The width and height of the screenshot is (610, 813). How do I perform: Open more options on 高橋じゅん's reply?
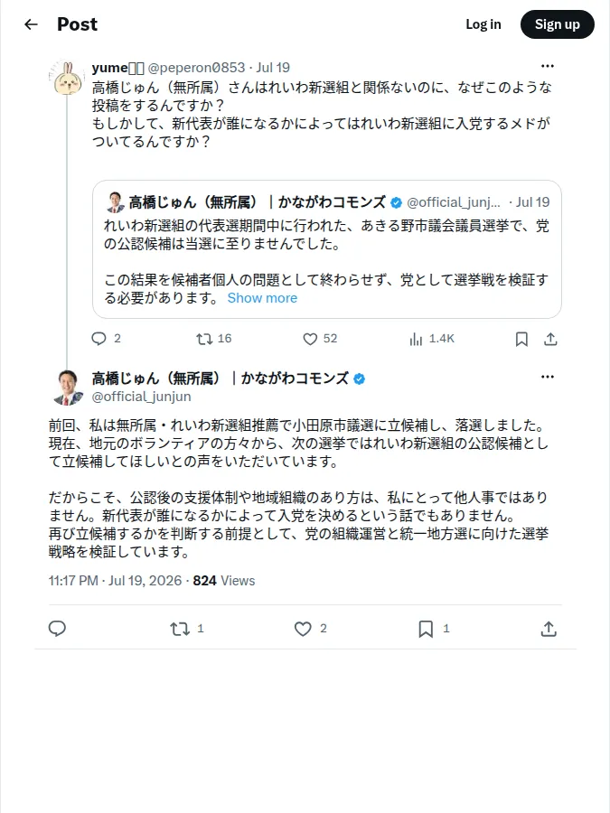tap(548, 377)
